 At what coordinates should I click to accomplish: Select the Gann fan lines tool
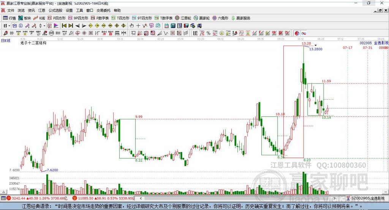(x=140, y=33)
